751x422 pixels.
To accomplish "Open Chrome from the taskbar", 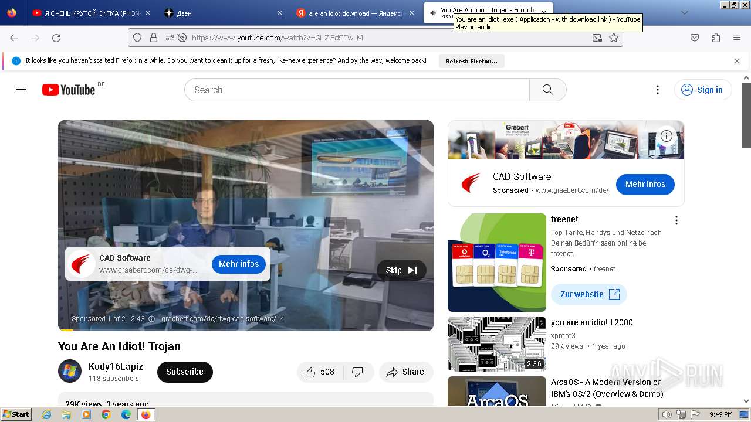I will point(106,414).
